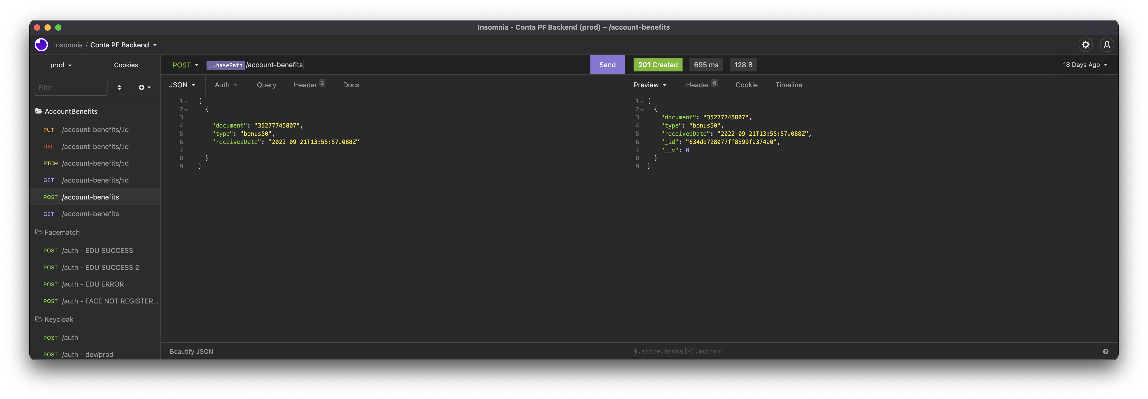Click the user account icon

[1106, 44]
